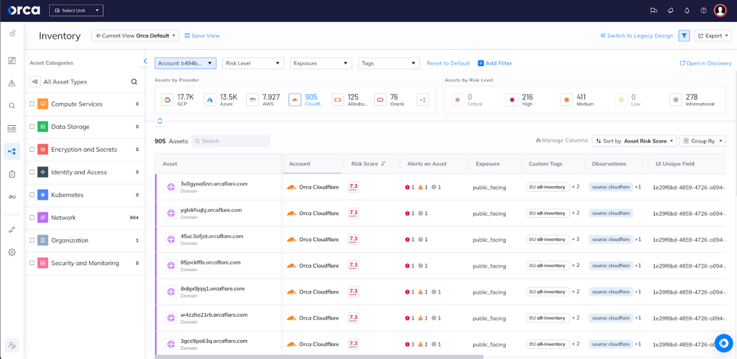Open the support chat bubble
Image resolution: width=737 pixels, height=359 pixels.
(x=723, y=344)
